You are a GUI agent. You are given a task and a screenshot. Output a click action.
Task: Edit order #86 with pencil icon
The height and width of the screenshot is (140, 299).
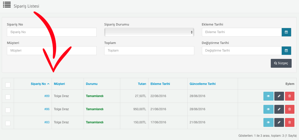click(x=279, y=109)
